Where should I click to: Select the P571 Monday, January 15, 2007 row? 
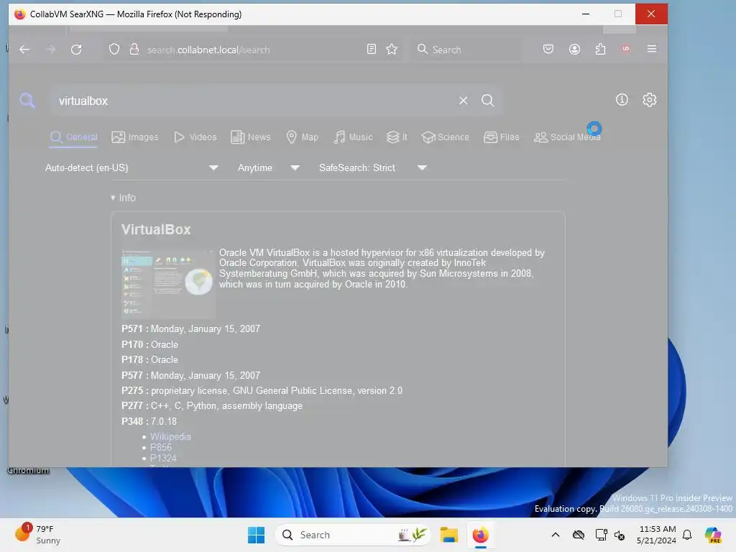190,329
